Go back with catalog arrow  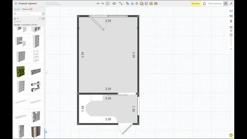tap(18, 19)
